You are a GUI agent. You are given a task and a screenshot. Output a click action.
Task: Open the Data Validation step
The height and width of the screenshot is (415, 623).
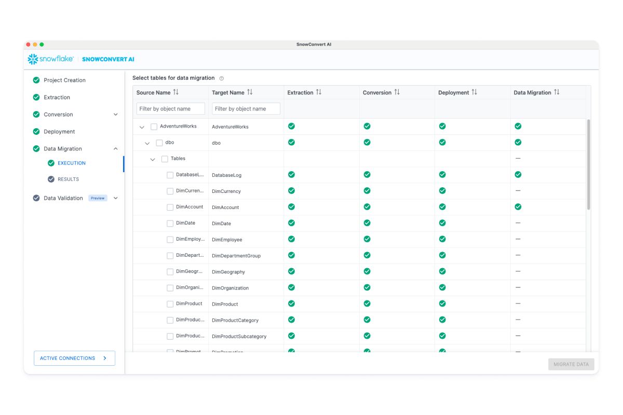coord(63,198)
